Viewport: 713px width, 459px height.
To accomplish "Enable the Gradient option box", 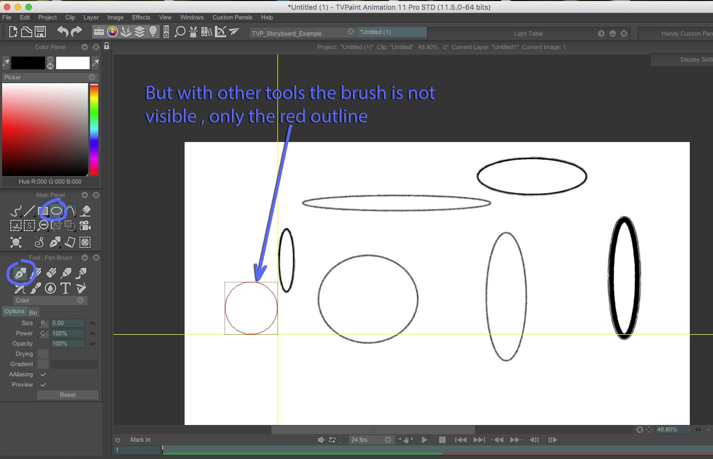I will pos(43,364).
